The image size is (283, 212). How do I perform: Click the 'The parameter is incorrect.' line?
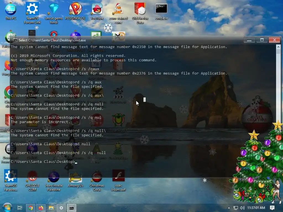coord(40,122)
